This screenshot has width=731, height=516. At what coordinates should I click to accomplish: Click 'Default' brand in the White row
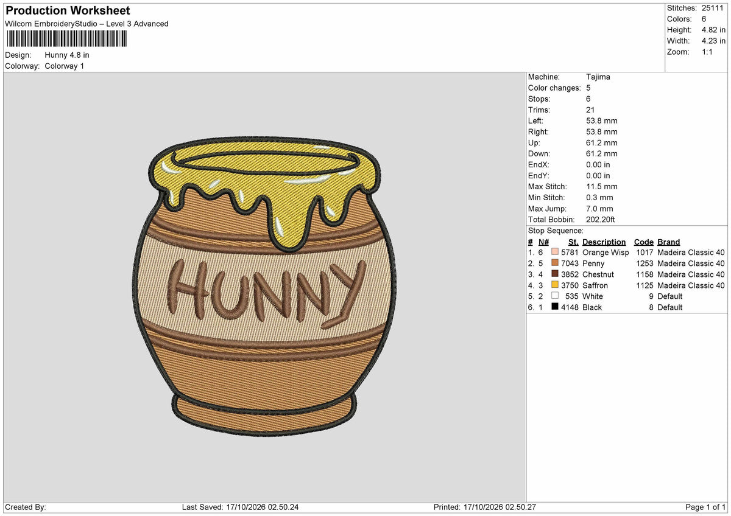[x=670, y=296]
